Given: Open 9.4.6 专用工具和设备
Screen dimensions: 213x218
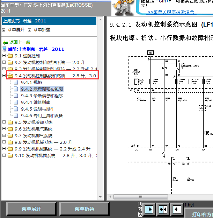Looking at the screenshot, I should [42, 116].
